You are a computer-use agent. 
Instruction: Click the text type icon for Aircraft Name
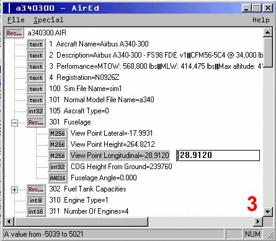(36, 44)
